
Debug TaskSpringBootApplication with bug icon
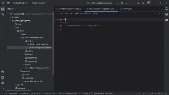[122, 3]
